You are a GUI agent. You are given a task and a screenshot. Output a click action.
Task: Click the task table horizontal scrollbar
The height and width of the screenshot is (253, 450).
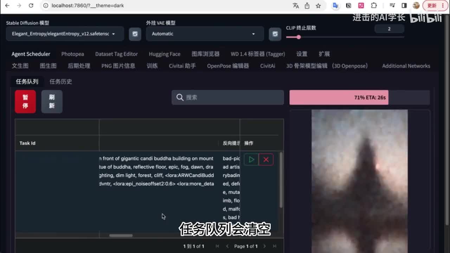(x=121, y=235)
